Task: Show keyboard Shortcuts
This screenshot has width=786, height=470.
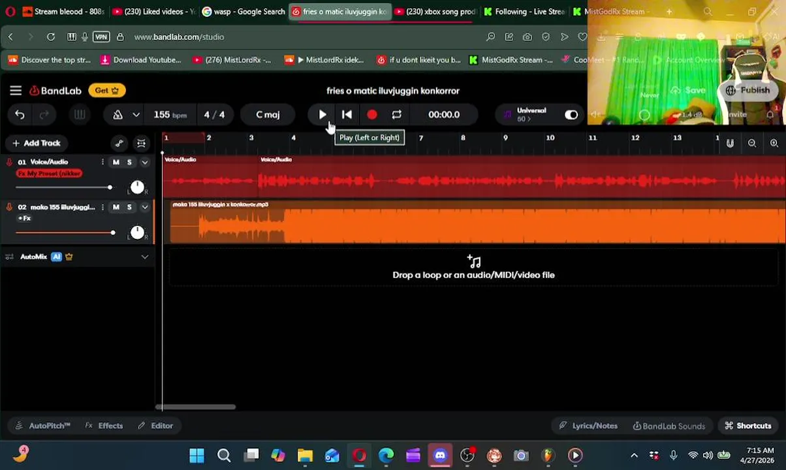Action: 748,426
